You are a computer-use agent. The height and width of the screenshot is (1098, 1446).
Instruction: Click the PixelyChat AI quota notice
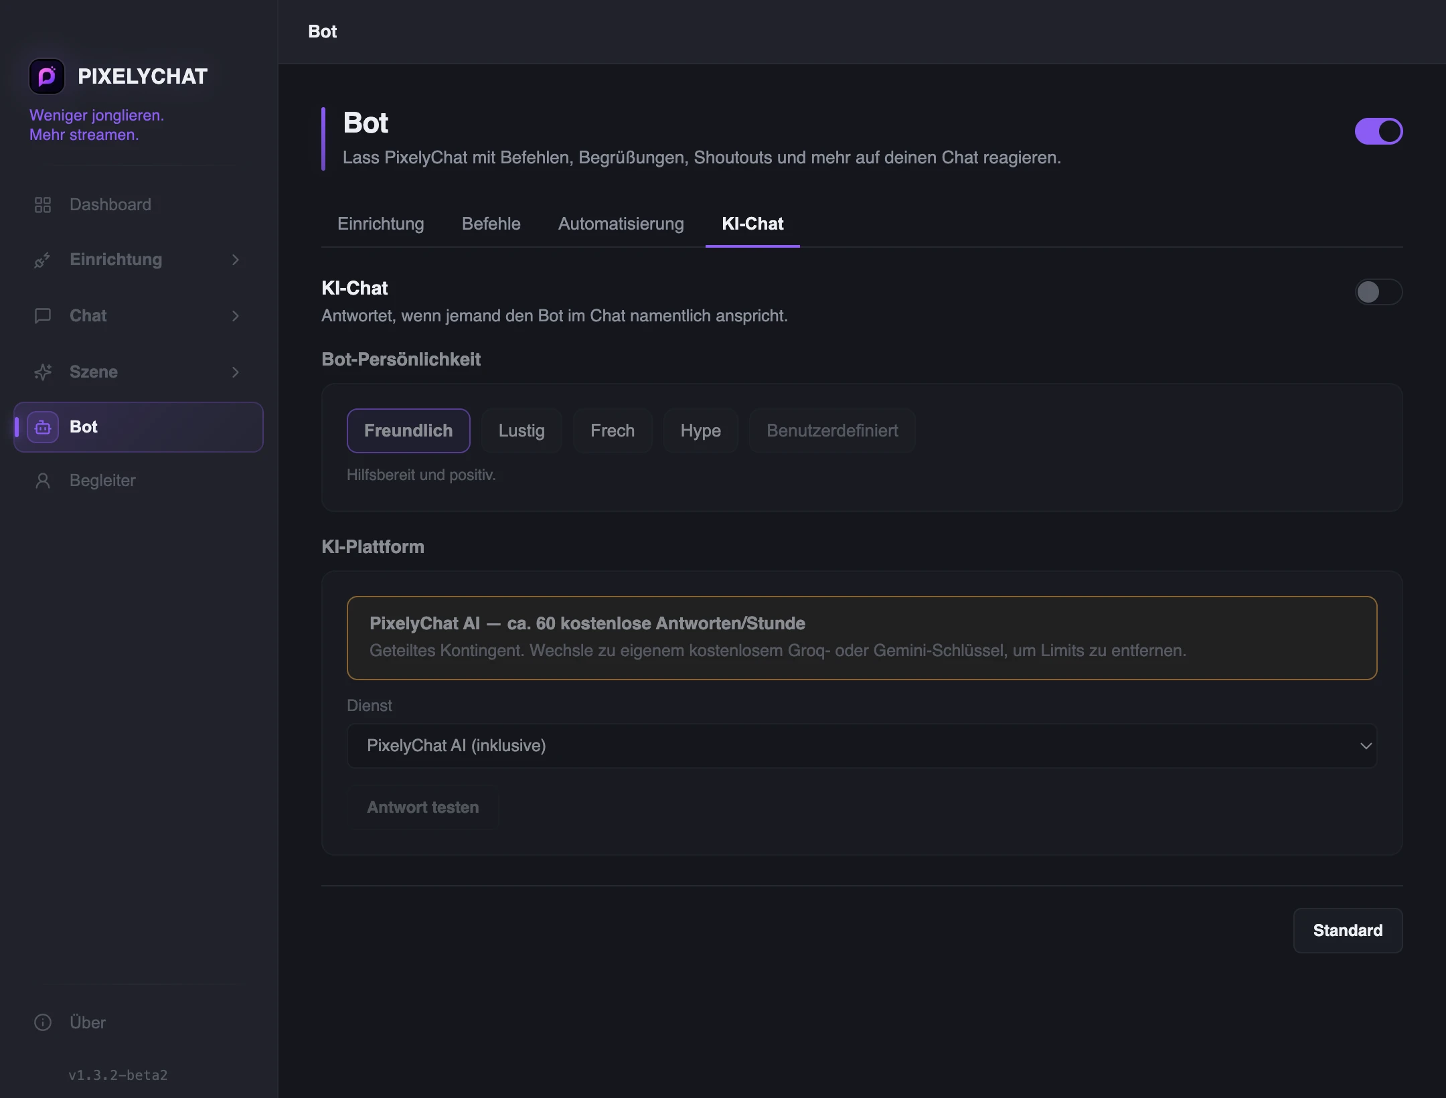(862, 638)
